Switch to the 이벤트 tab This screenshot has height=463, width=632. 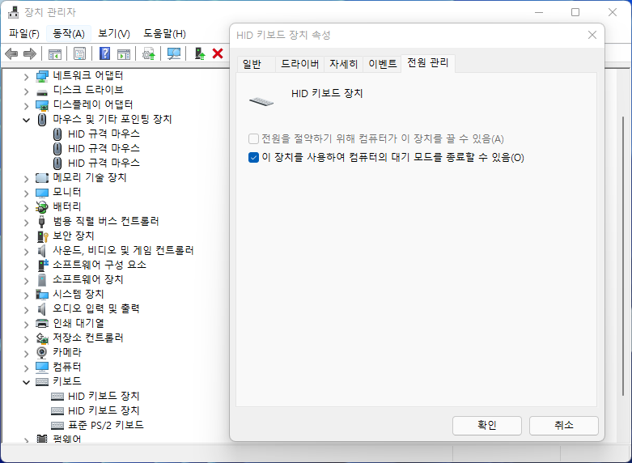(383, 64)
